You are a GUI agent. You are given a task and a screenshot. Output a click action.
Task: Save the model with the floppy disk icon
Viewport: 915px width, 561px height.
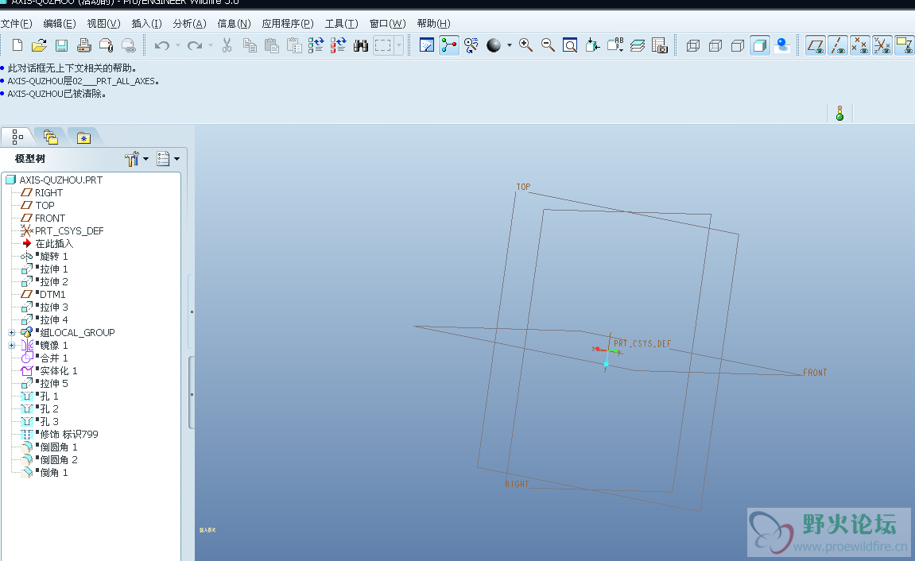pyautogui.click(x=61, y=45)
